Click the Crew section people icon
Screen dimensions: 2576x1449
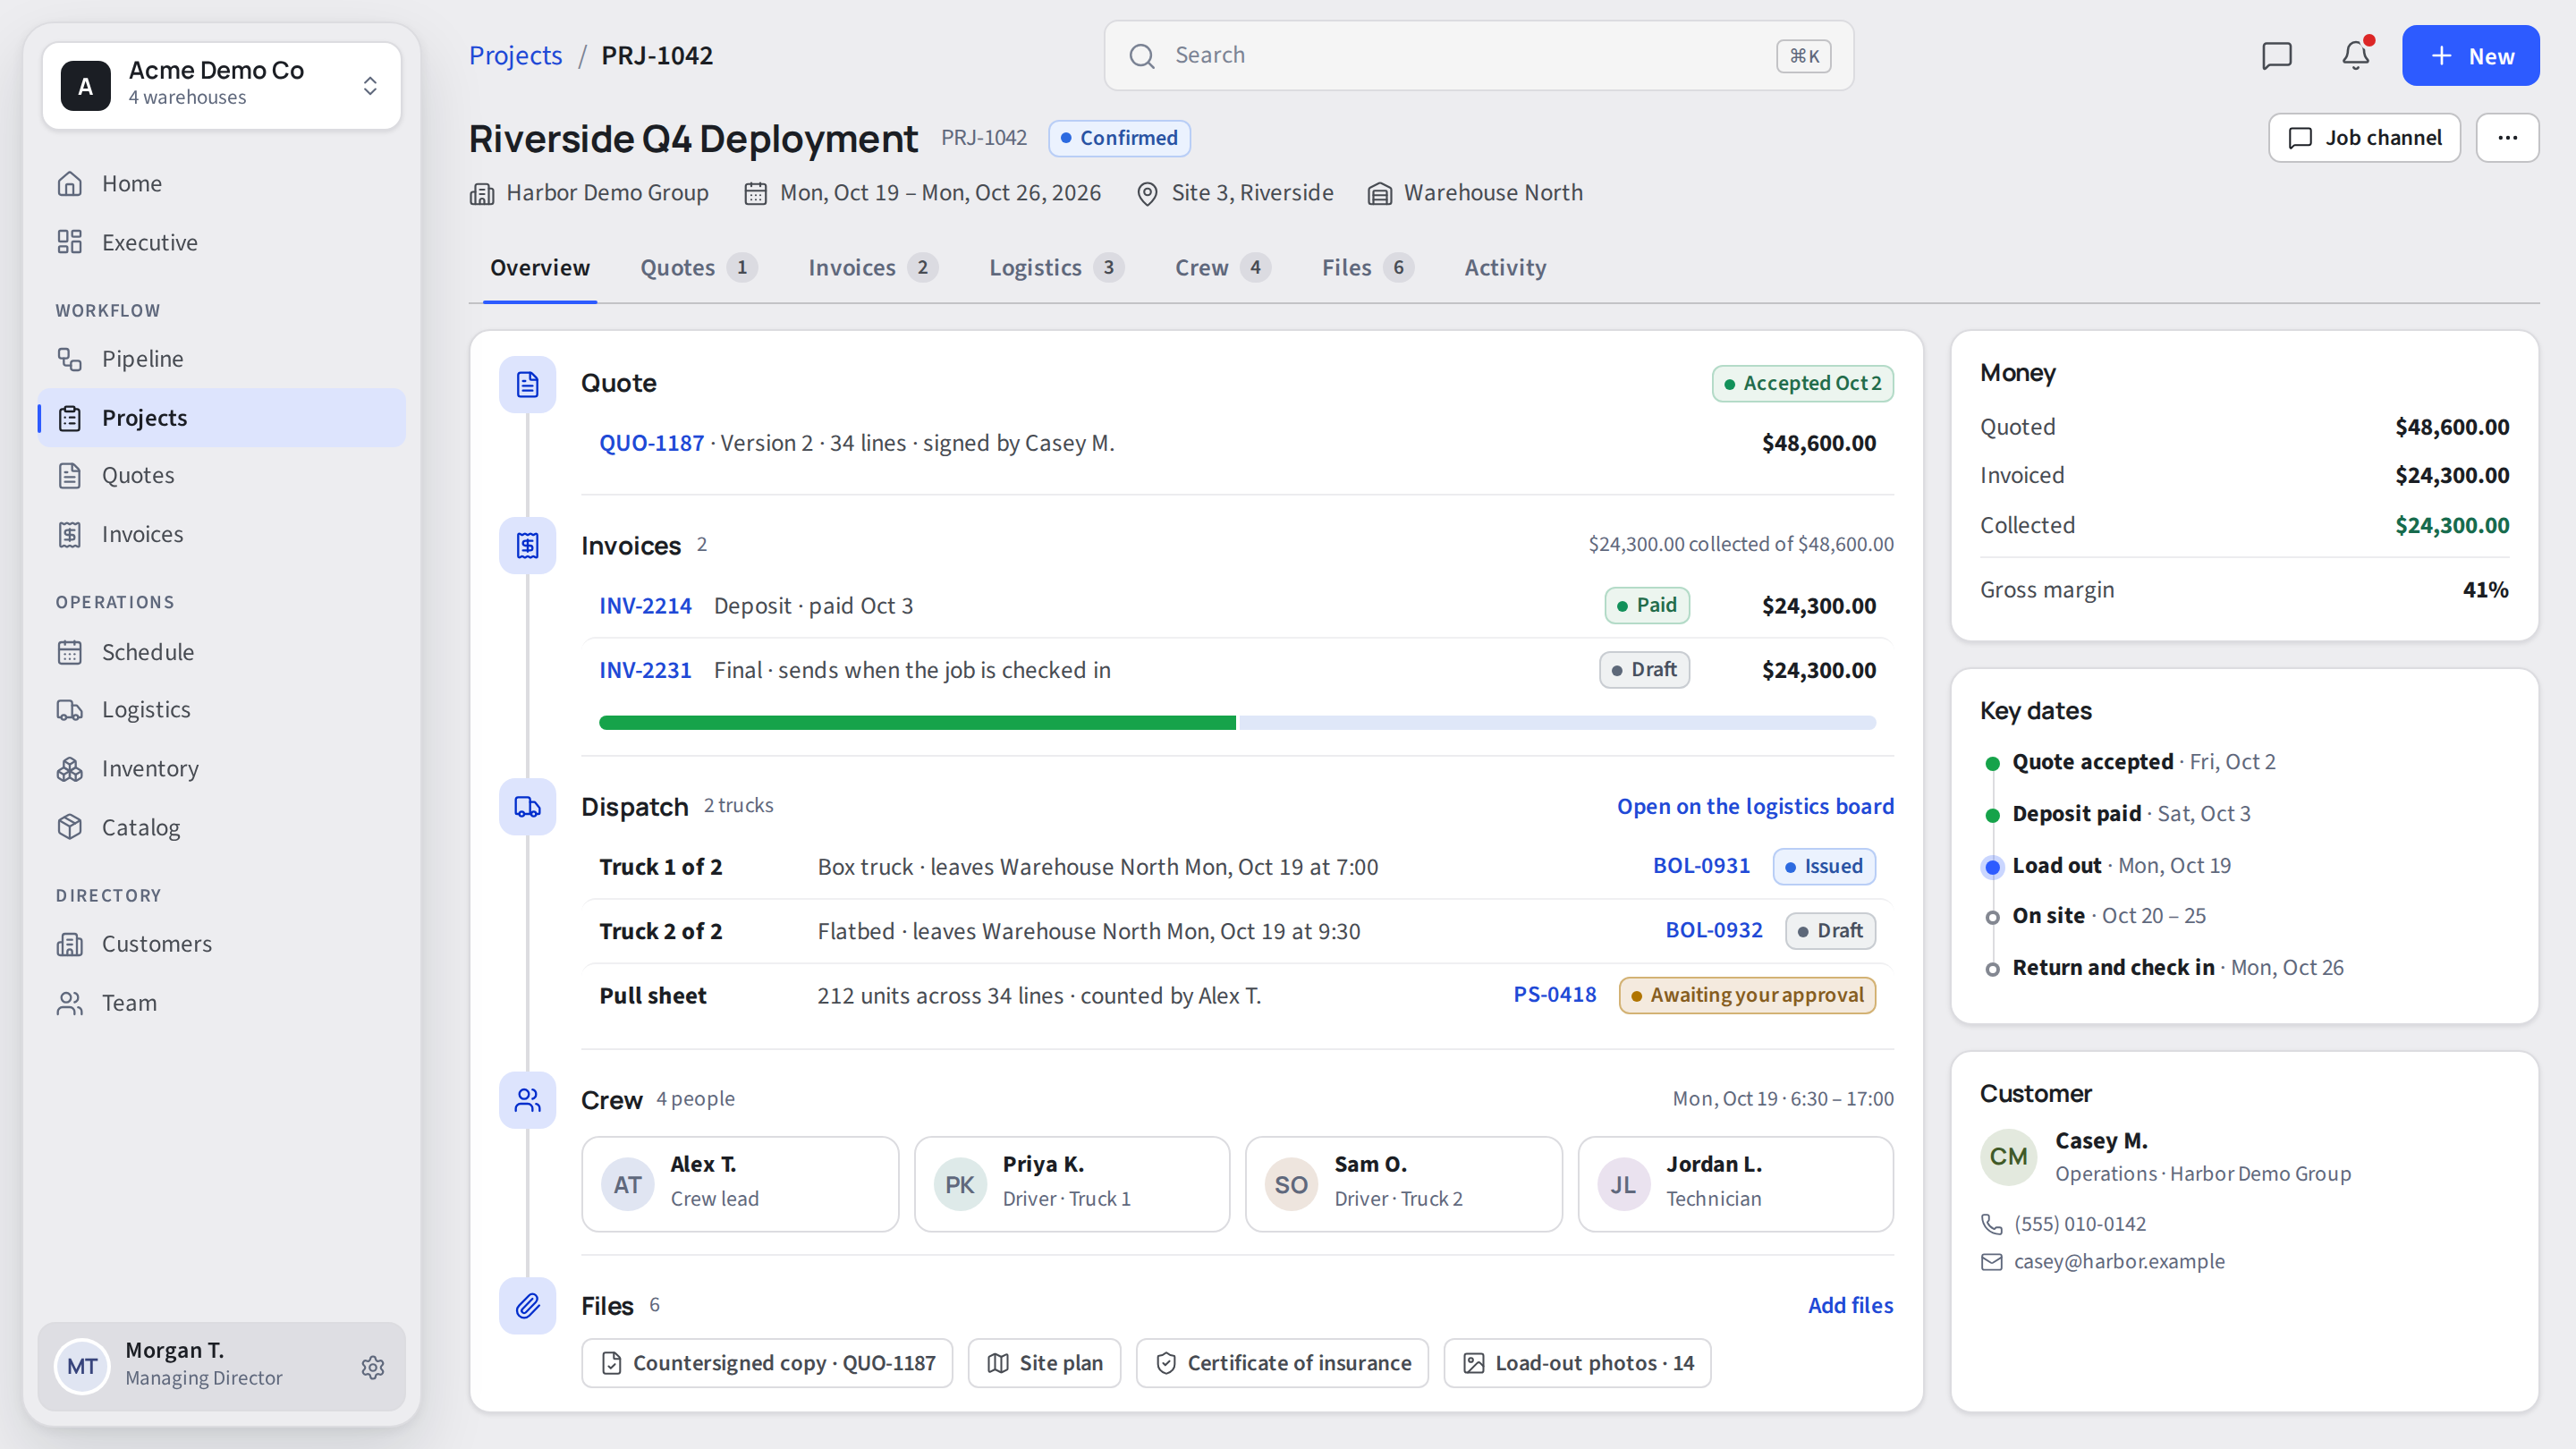tap(527, 1100)
